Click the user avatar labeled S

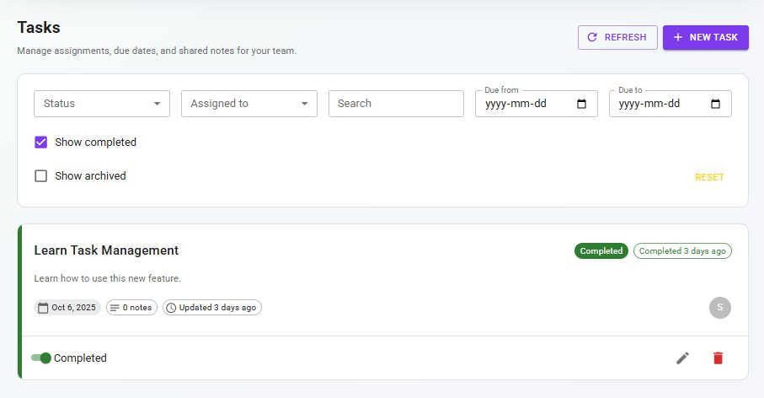(x=719, y=308)
